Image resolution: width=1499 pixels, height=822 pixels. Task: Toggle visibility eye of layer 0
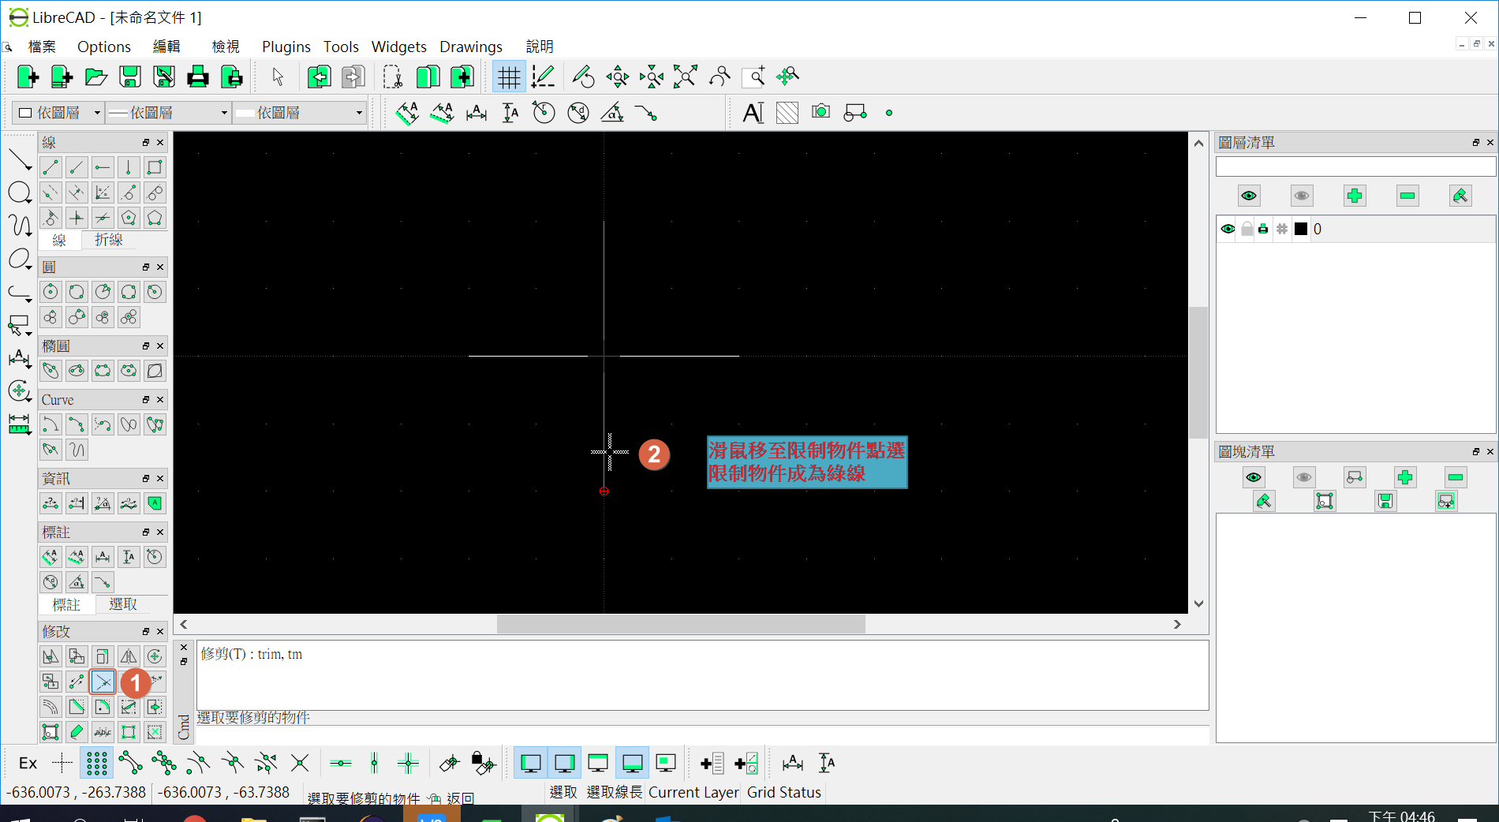[x=1228, y=229]
